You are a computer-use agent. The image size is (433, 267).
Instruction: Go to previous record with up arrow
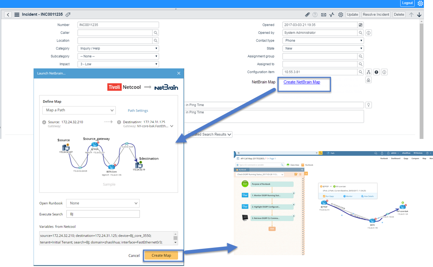click(x=411, y=15)
